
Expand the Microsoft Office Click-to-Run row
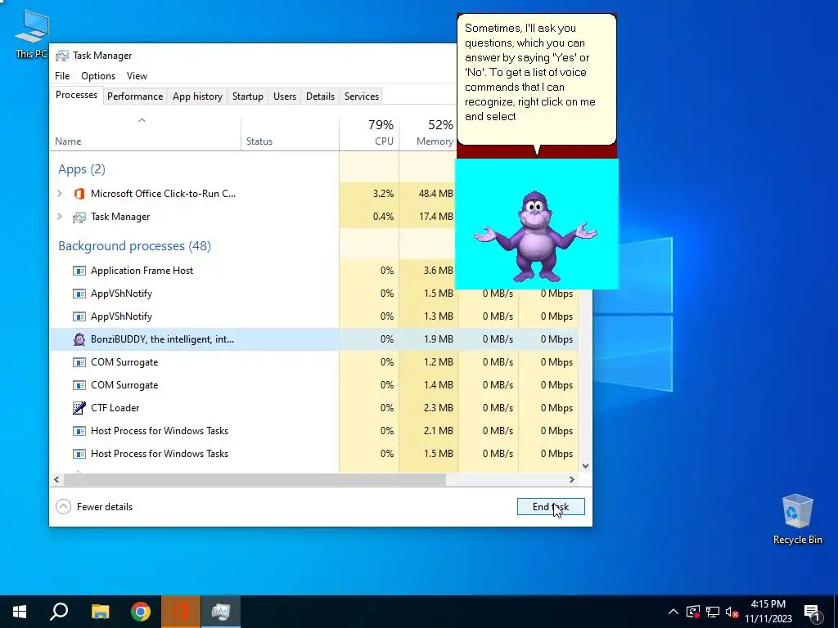(x=59, y=194)
